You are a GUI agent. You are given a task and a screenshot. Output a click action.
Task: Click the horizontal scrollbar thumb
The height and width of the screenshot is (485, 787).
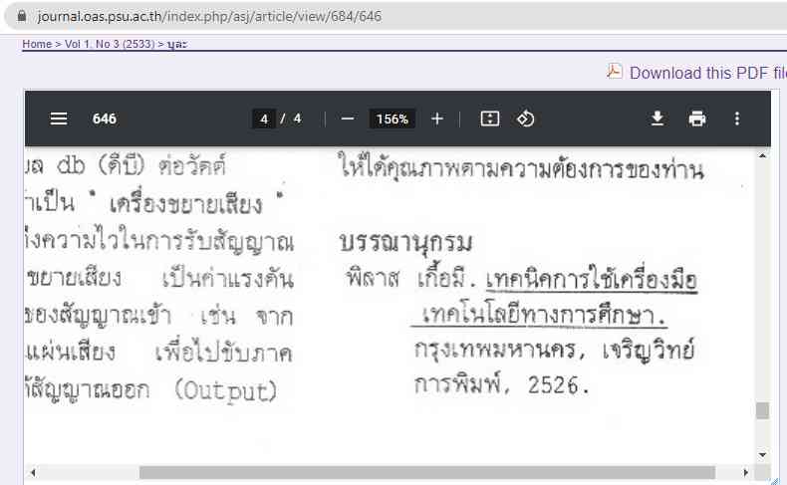coord(426,472)
